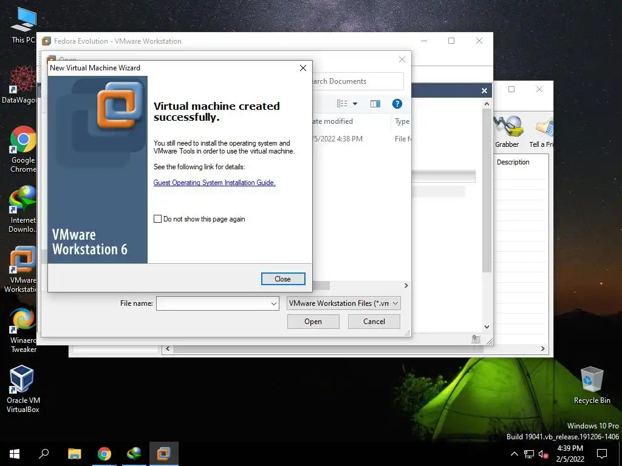Screen dimensions: 622x466
Task: Click the taskbar search icon
Action: [x=44, y=454]
